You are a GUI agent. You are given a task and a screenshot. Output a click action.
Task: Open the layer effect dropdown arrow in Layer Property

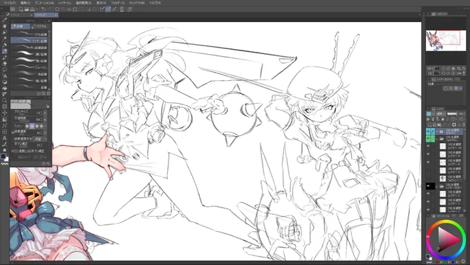(x=461, y=89)
